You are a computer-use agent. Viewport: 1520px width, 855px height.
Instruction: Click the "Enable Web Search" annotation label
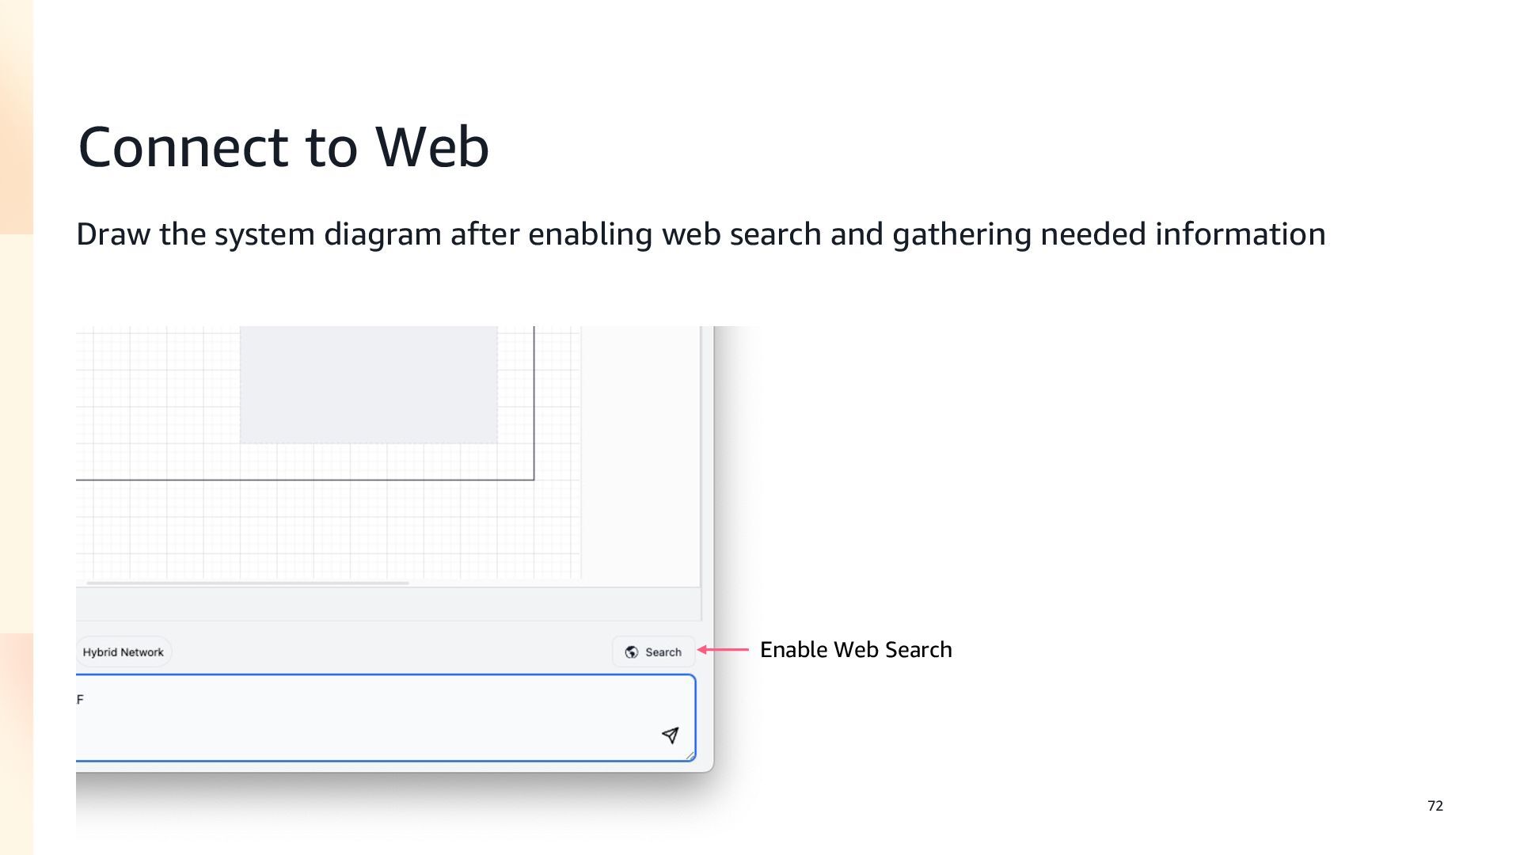(x=856, y=650)
